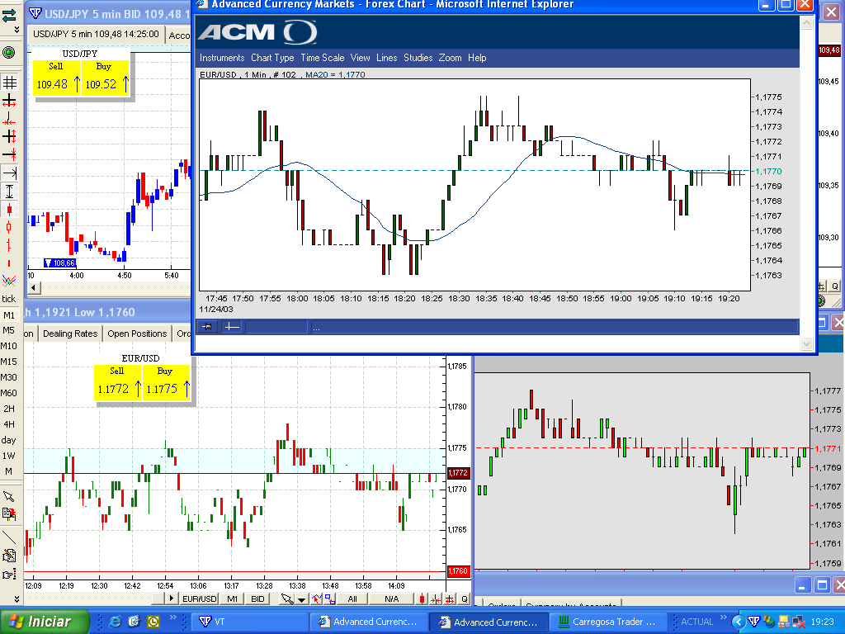This screenshot has width=845, height=634.
Task: Open the BID price type selector
Action: point(258,599)
